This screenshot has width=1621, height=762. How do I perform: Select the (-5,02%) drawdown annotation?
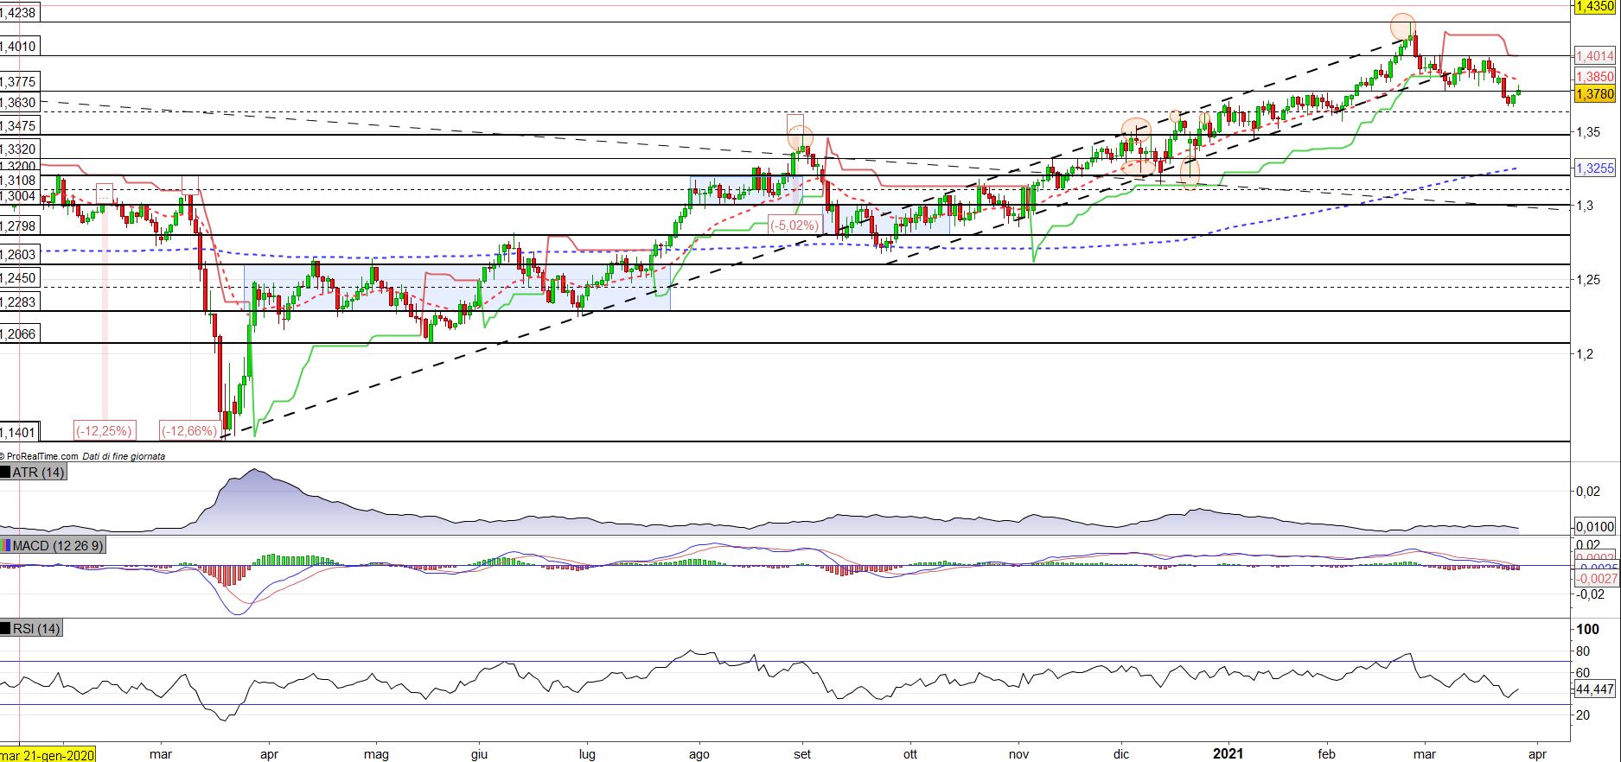coord(794,225)
